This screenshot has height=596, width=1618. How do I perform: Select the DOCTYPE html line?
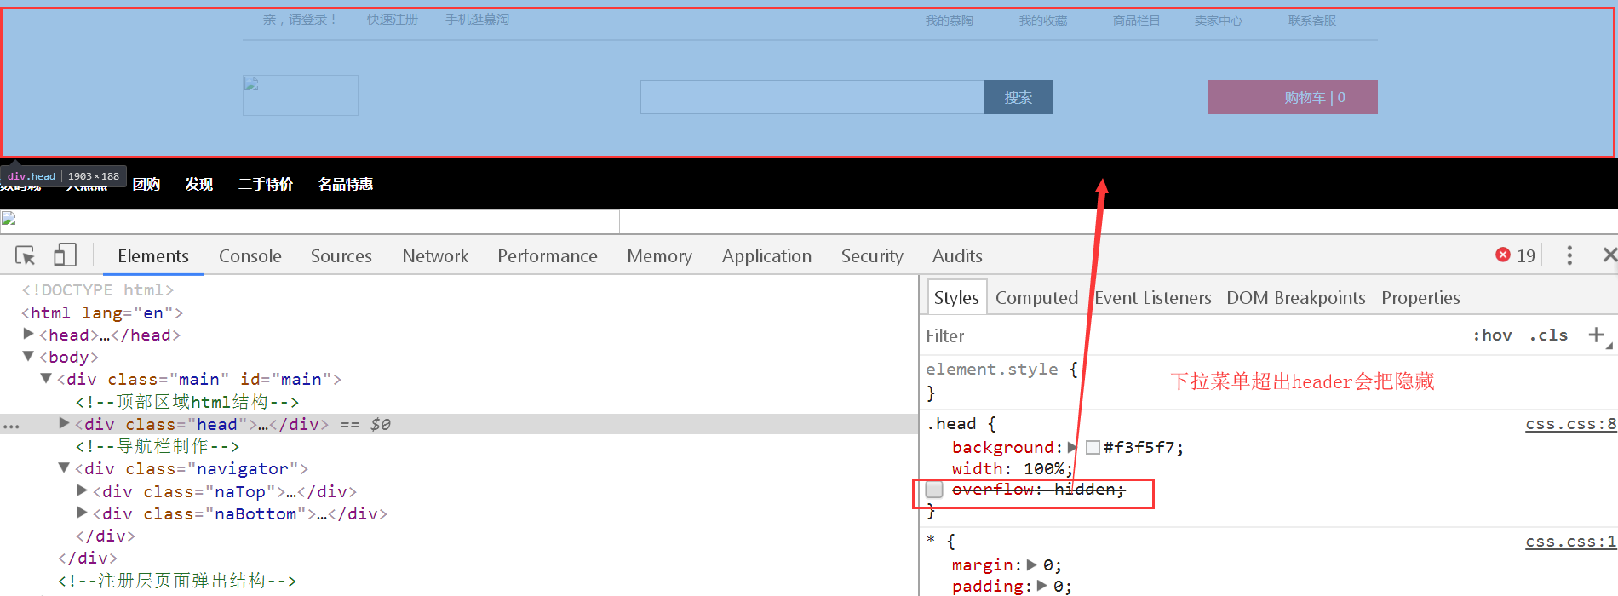98,290
